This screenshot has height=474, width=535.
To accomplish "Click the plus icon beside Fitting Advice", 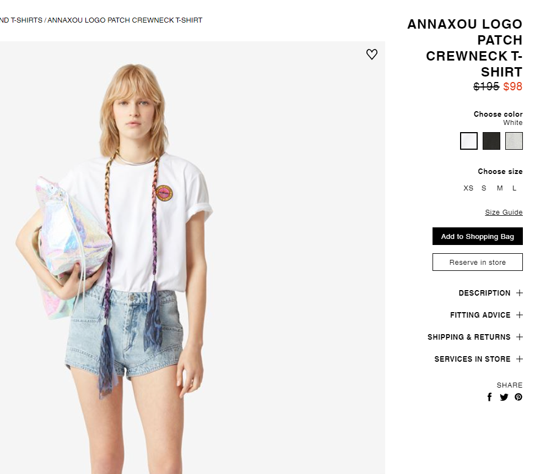I will tap(520, 315).
